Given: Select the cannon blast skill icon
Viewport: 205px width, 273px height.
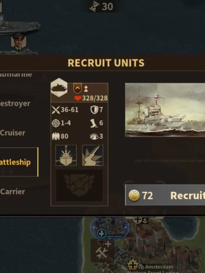Looking at the screenshot, I should [x=93, y=155].
